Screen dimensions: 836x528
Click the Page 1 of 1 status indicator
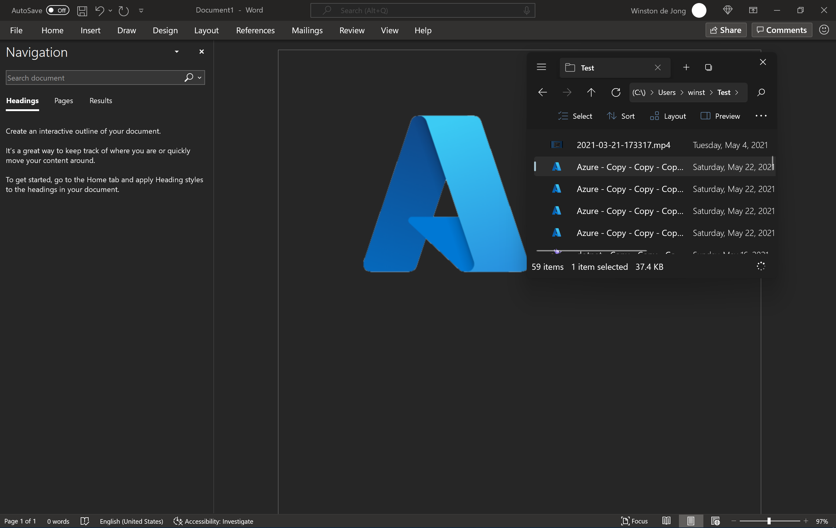pyautogui.click(x=20, y=521)
